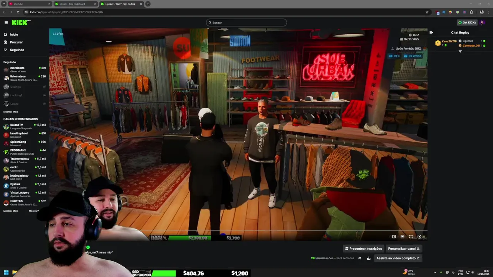Click Mostrar Mais under recommended channels

coord(11,211)
